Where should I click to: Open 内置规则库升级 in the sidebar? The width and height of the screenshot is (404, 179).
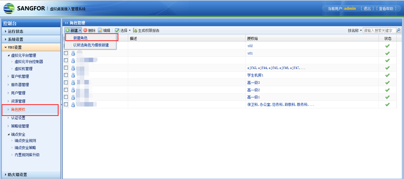tap(27, 155)
